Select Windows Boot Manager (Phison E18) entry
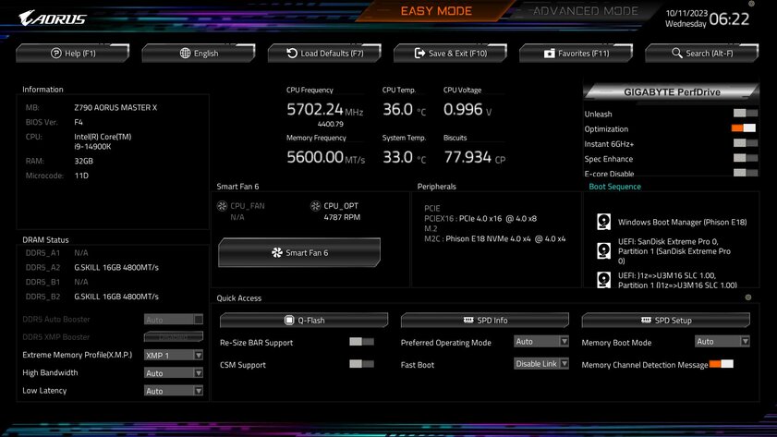Screen dimensions: 777x437 [682, 222]
